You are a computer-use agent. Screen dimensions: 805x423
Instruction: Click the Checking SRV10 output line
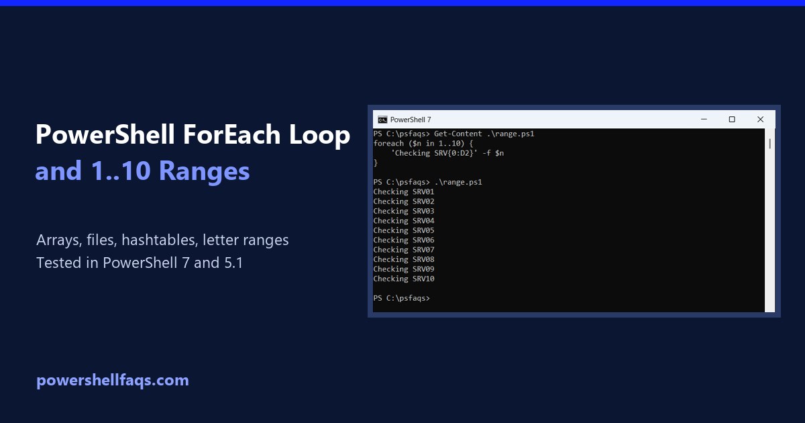404,279
